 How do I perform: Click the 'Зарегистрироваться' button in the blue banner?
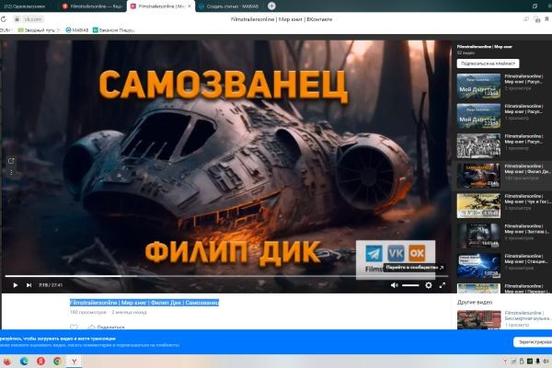(x=533, y=342)
